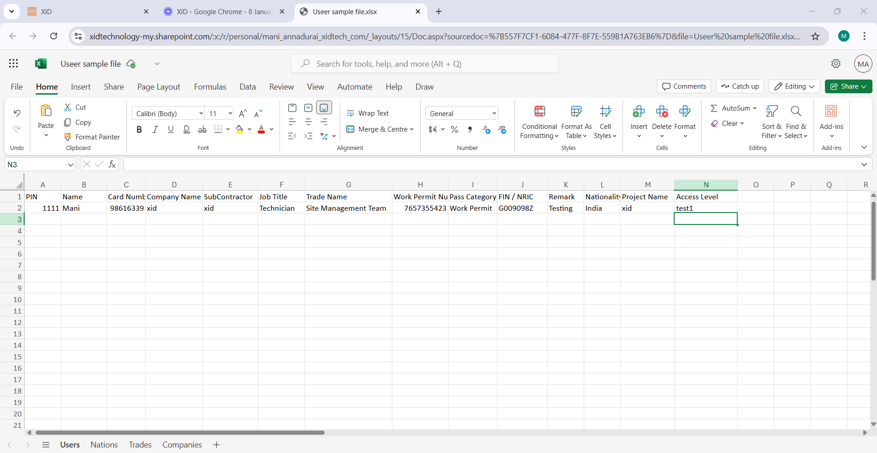
Task: Click the Borders icon in Font group
Action: tap(218, 129)
